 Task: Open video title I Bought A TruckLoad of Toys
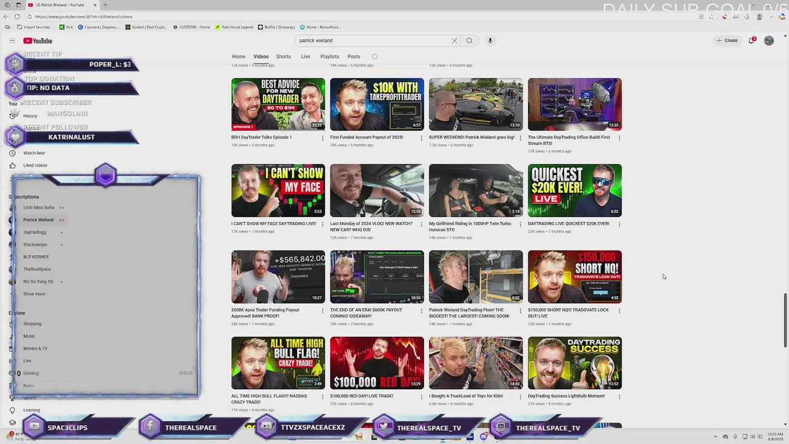(x=466, y=397)
